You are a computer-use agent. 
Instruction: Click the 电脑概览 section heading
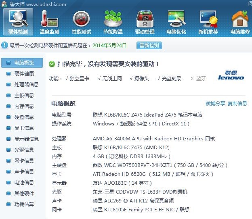63,104
